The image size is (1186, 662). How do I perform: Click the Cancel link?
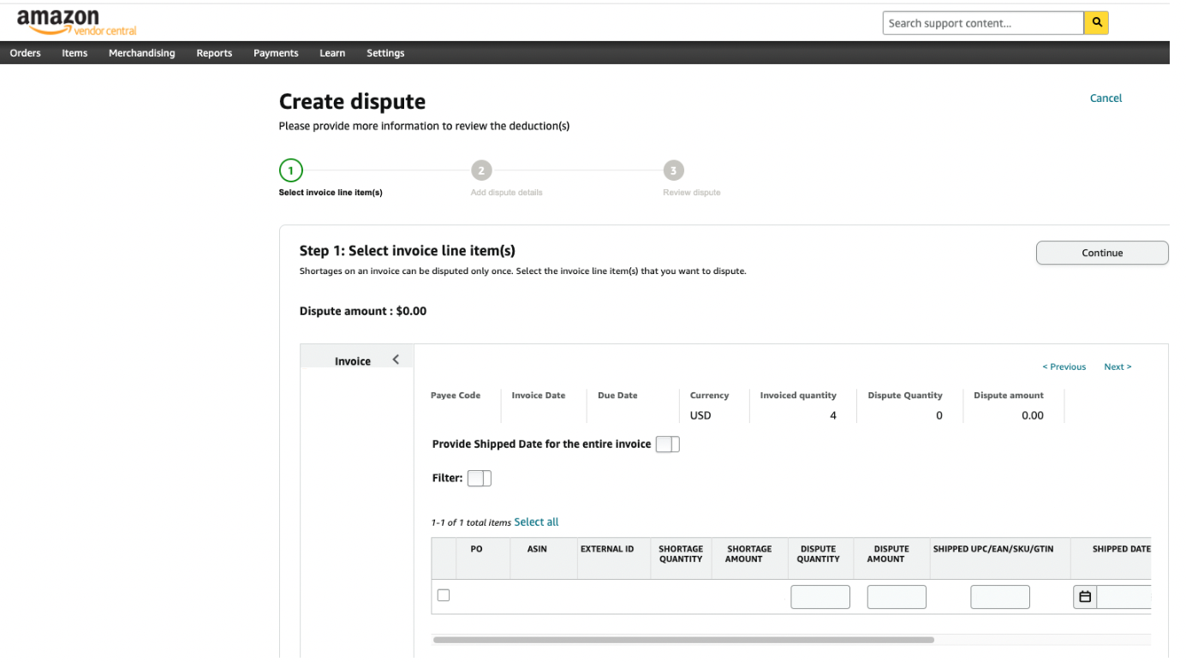[1106, 98]
